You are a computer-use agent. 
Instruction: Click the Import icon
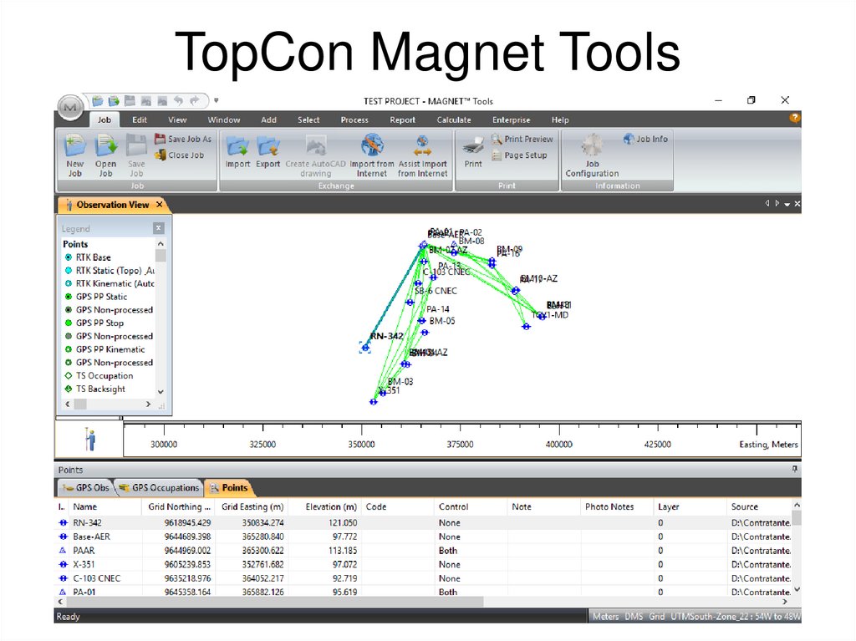tap(237, 151)
